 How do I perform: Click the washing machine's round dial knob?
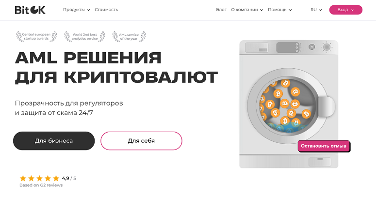(327, 47)
